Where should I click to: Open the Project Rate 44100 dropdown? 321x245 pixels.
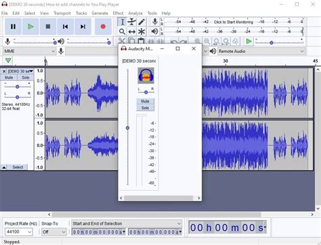tap(19, 232)
